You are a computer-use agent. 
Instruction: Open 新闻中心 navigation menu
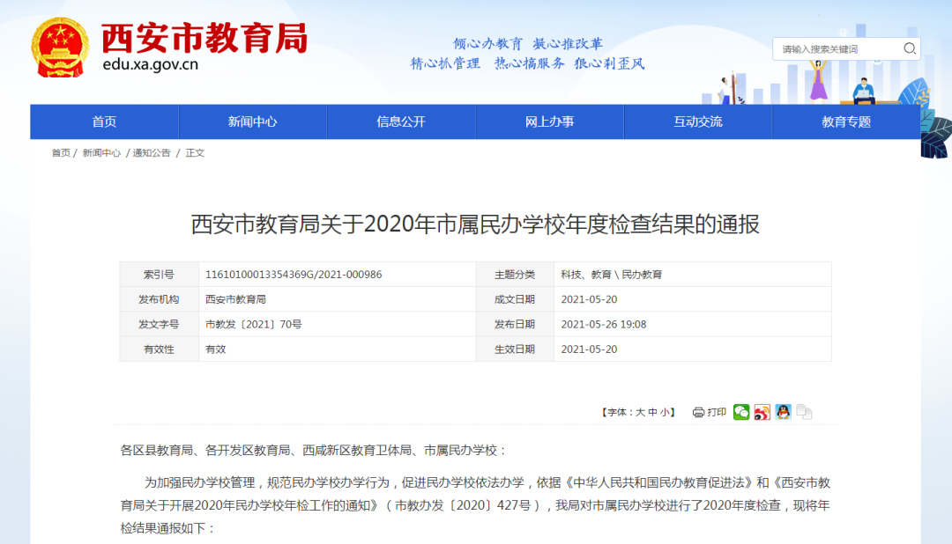point(252,122)
